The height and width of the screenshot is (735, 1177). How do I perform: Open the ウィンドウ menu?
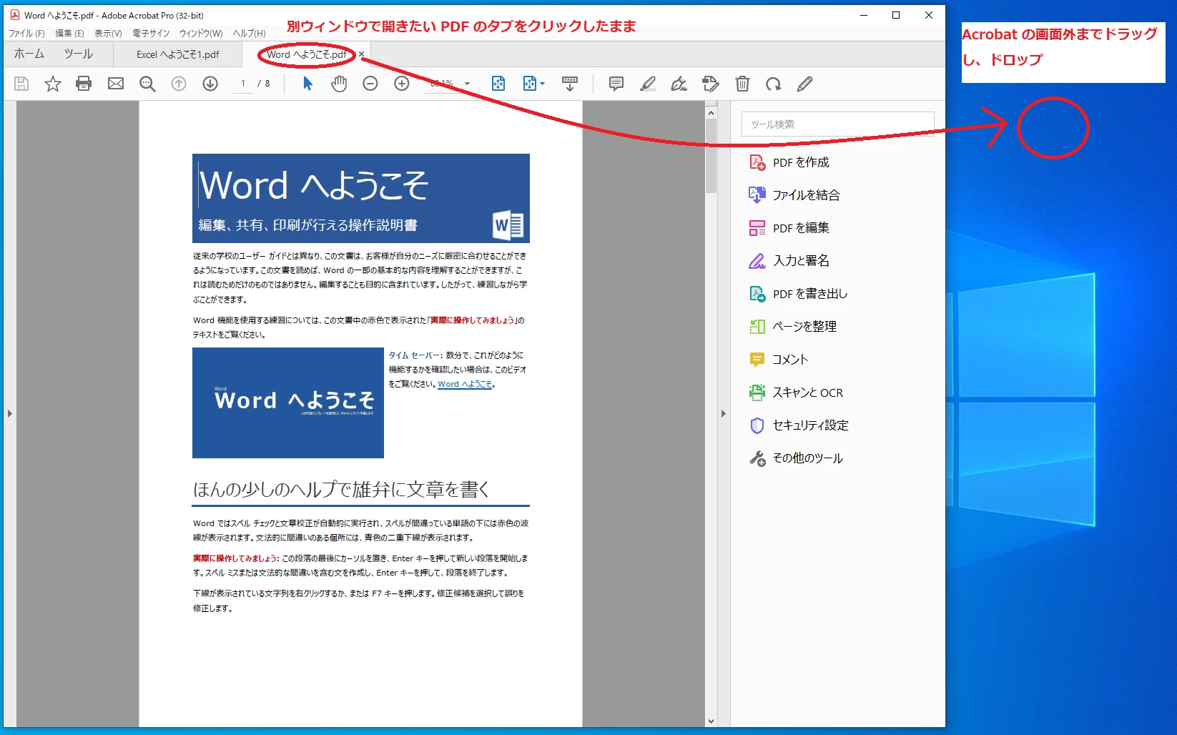click(x=201, y=34)
